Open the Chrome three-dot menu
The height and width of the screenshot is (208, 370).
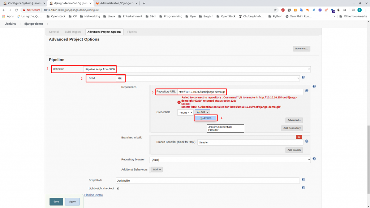point(366,10)
